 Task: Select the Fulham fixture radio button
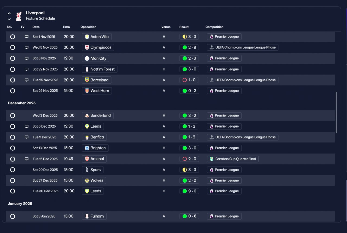(12, 216)
